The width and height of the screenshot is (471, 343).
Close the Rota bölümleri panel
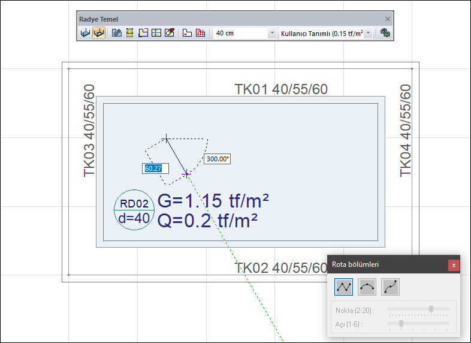click(454, 264)
